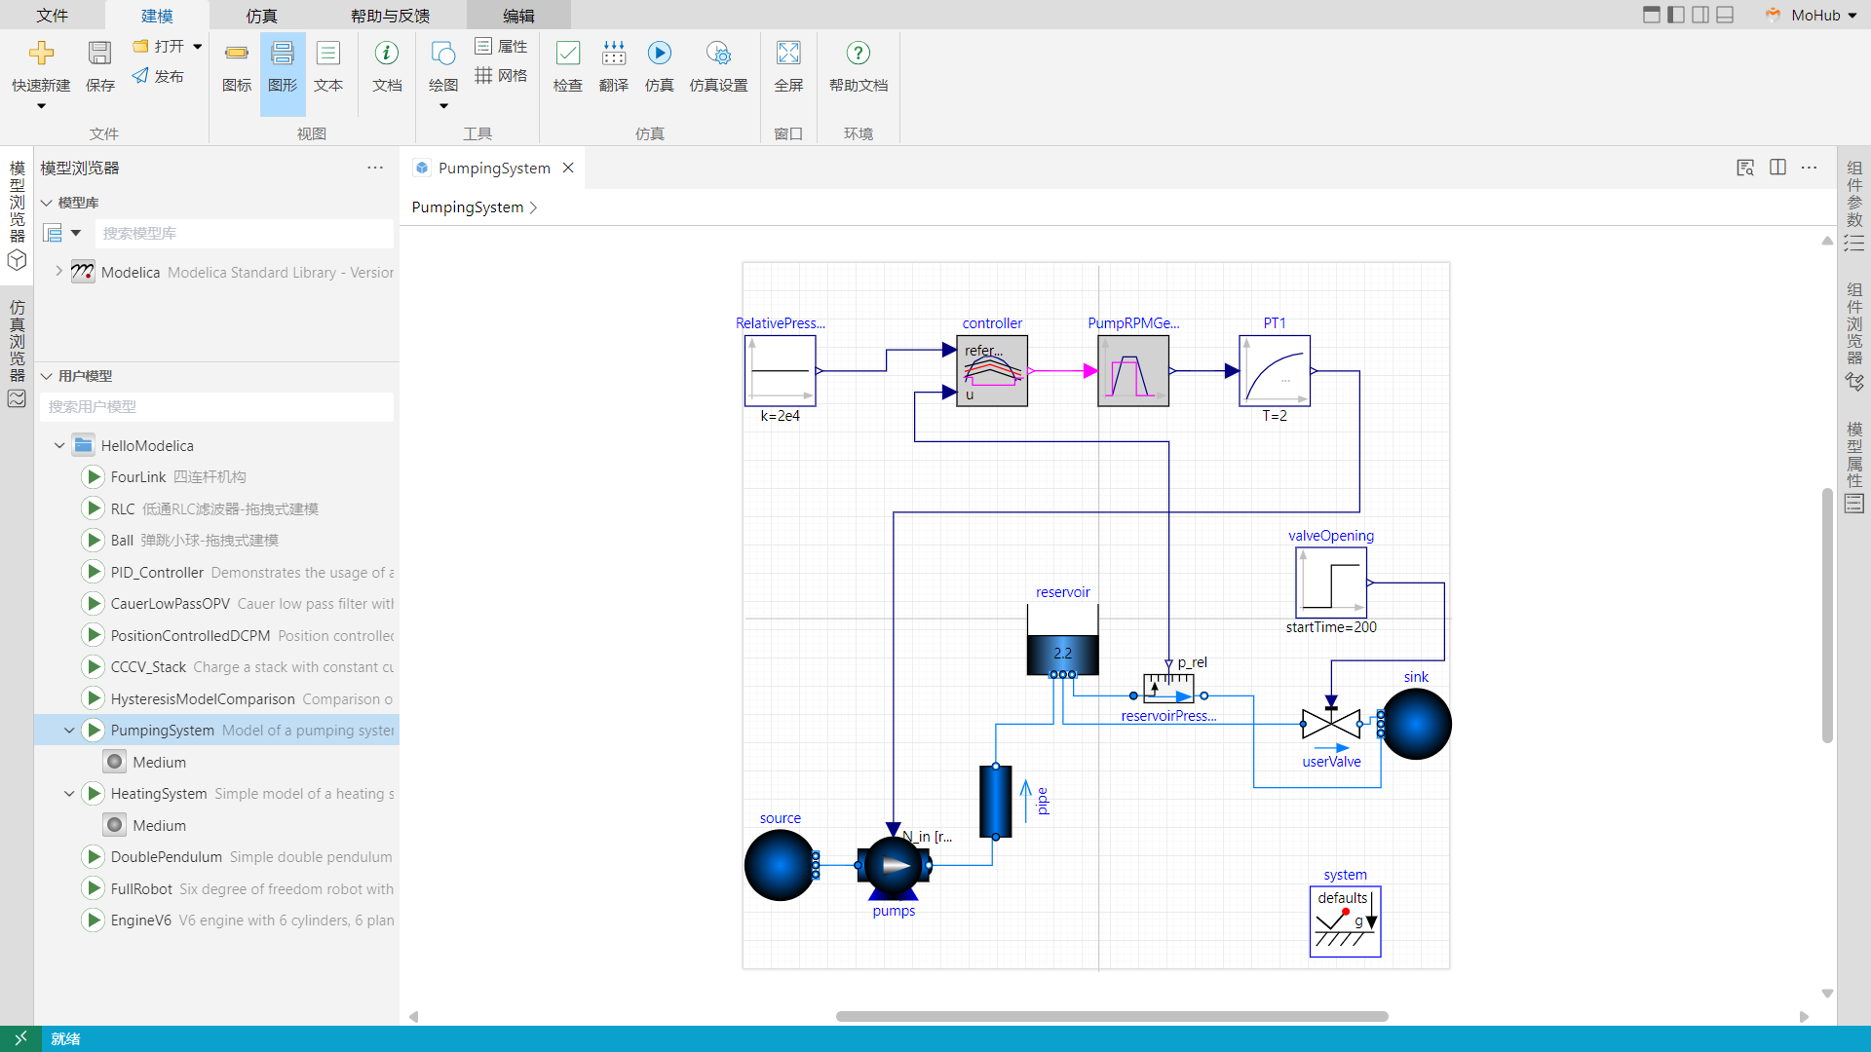Image resolution: width=1871 pixels, height=1052 pixels.
Task: Select the userValve component
Action: [x=1331, y=724]
